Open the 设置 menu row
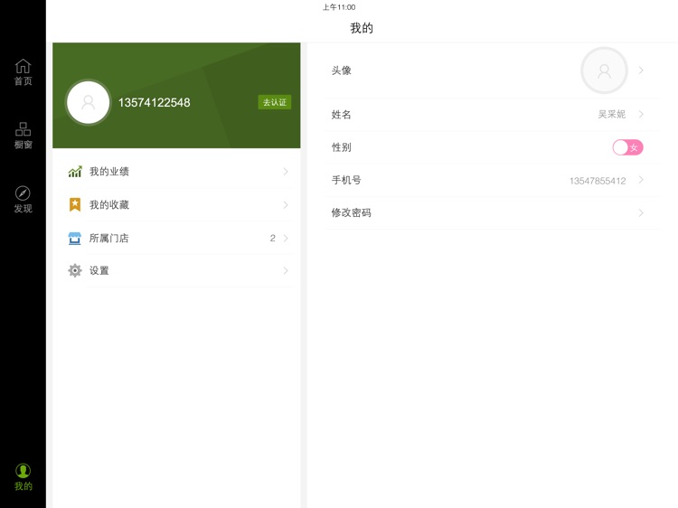Viewport: 678px width, 508px height. 178,270
